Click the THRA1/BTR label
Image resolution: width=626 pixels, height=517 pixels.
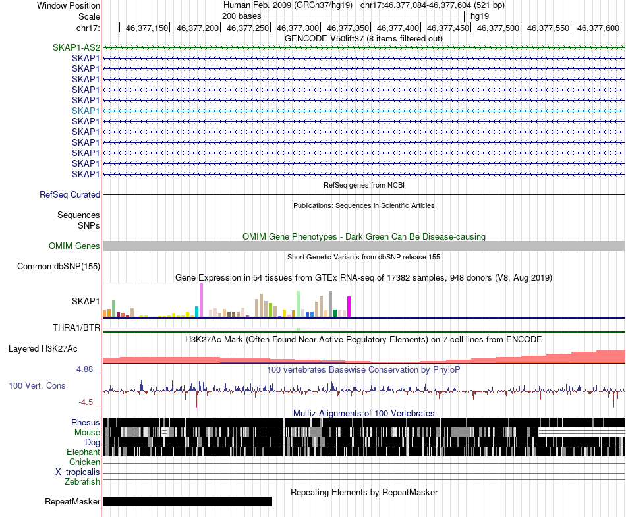pyautogui.click(x=76, y=327)
